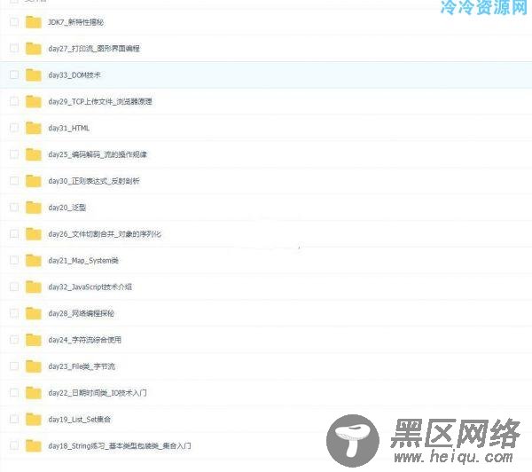
Task: Open the day21_Map_System类 name
Action: [83, 261]
